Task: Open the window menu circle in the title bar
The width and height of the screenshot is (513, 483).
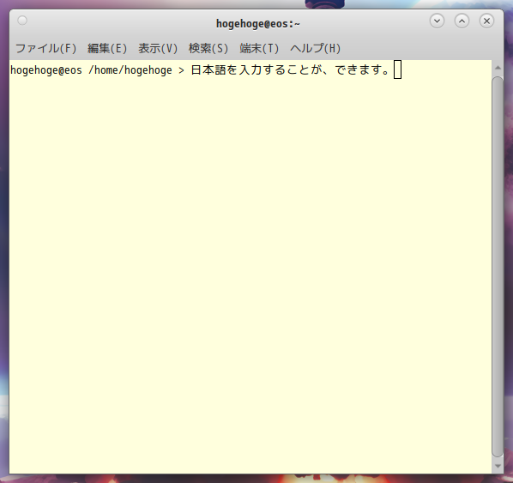Action: (x=22, y=21)
